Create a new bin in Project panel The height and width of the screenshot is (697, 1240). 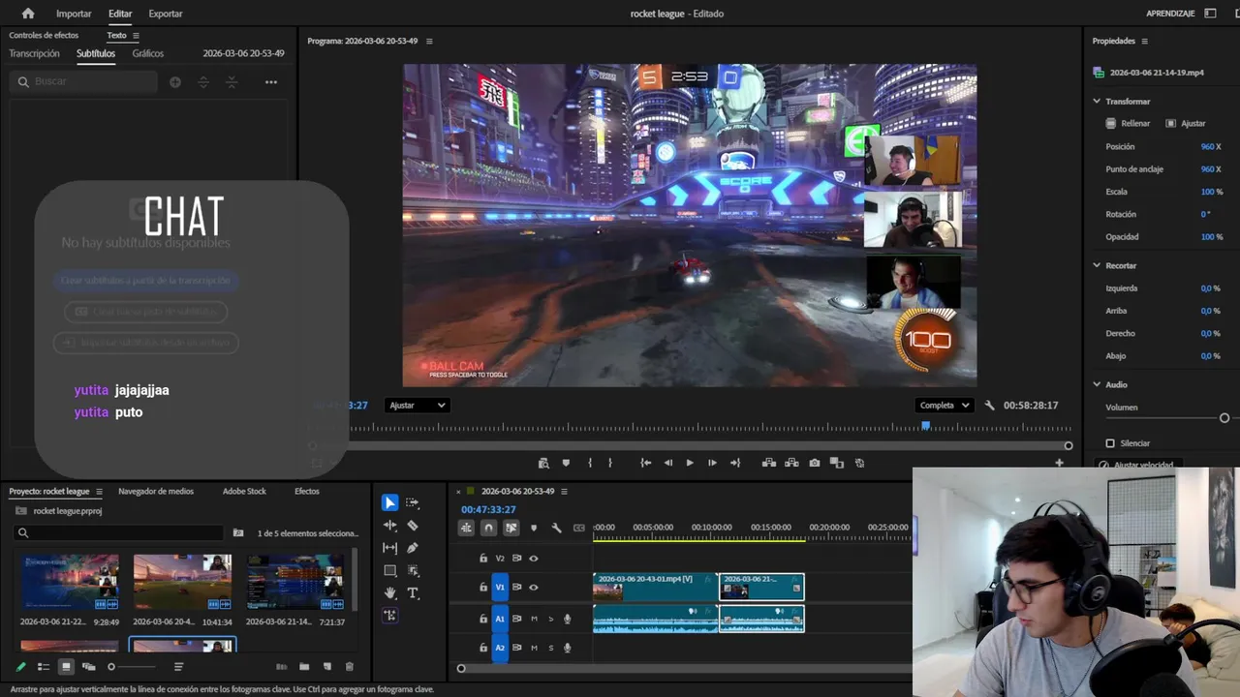tap(304, 666)
